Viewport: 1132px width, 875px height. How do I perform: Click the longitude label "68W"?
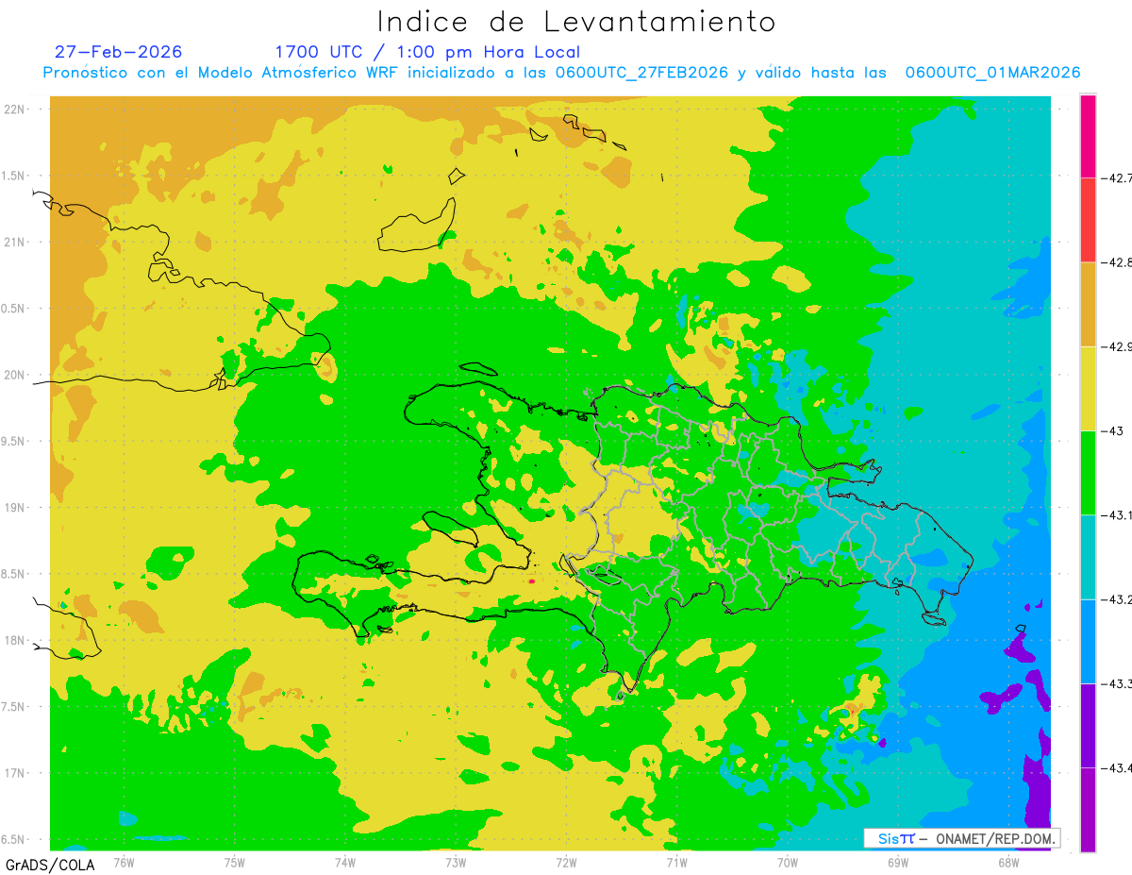click(x=1008, y=862)
